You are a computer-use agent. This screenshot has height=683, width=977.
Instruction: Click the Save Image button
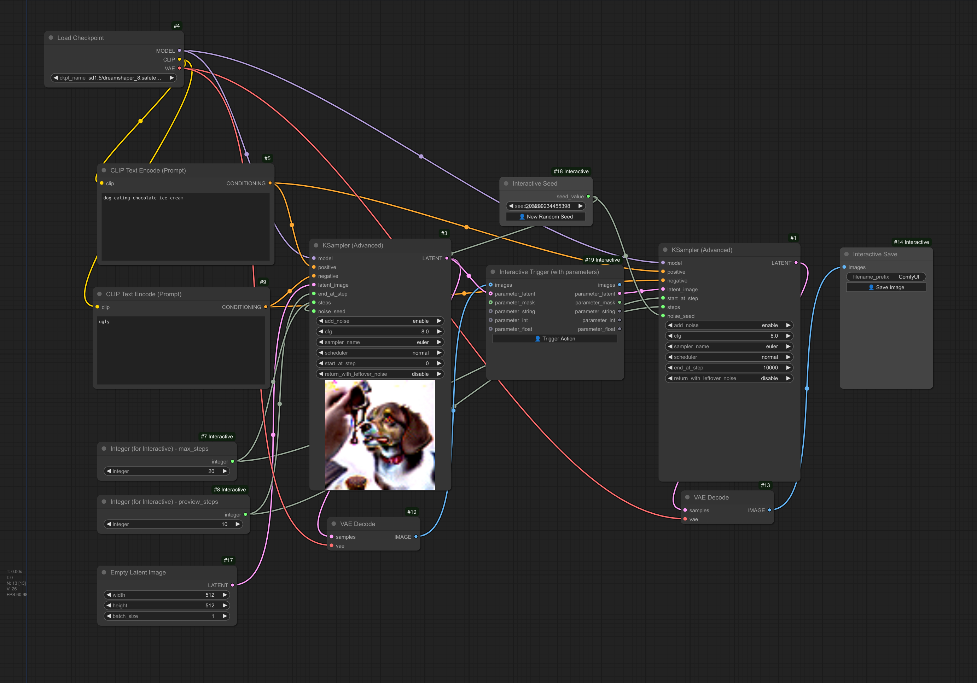pos(886,287)
